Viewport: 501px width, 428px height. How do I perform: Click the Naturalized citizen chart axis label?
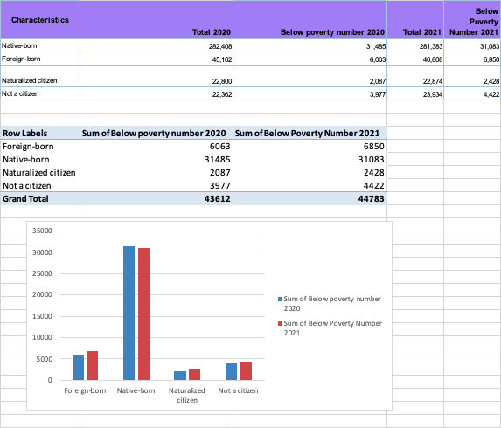click(187, 395)
